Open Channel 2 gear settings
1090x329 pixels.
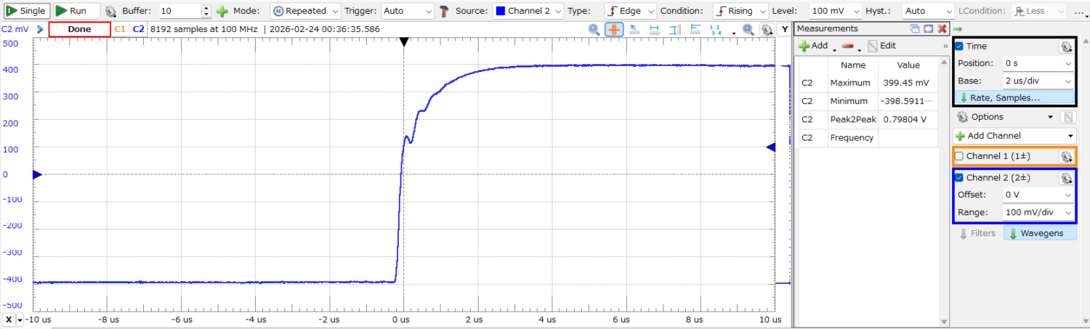[x=1065, y=178]
